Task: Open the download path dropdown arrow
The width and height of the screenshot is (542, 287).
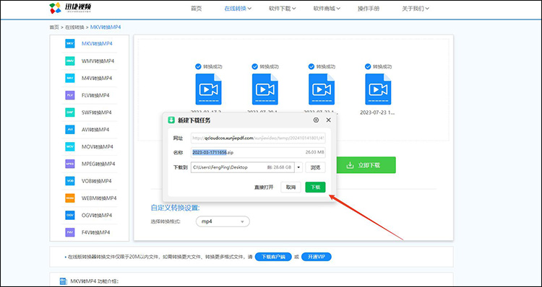Action: 298,167
